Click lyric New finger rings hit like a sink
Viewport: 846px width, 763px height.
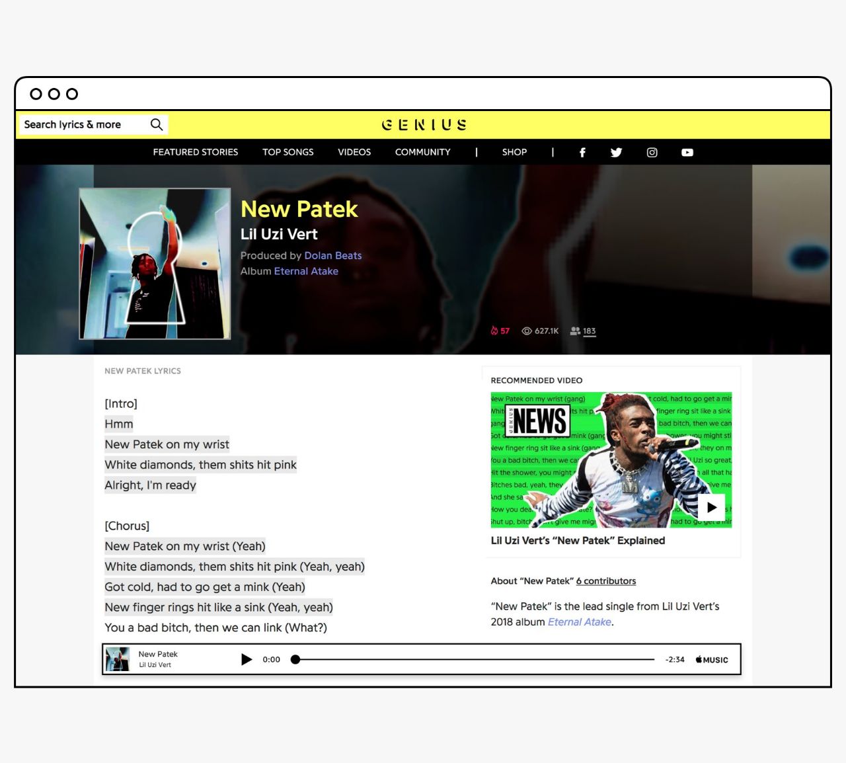pyautogui.click(x=219, y=608)
